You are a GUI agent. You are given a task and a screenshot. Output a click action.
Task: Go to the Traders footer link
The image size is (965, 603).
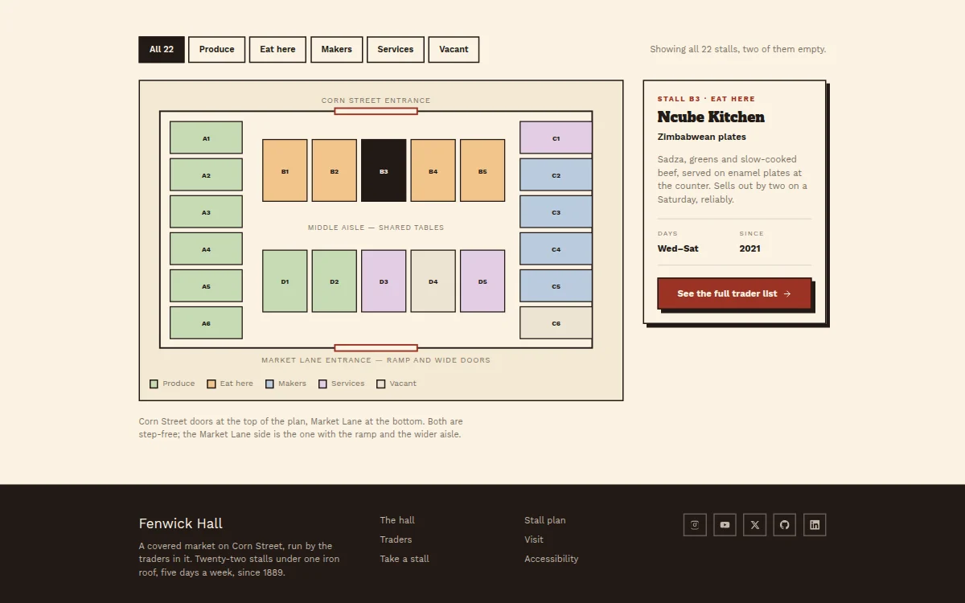(x=396, y=539)
